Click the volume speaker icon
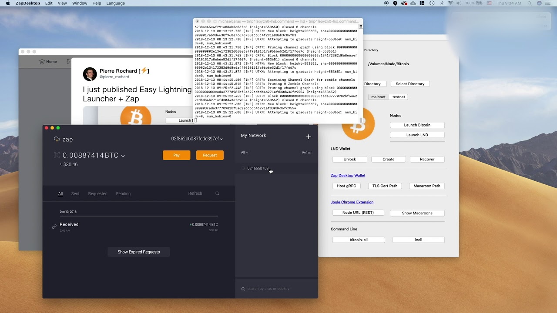 460,3
